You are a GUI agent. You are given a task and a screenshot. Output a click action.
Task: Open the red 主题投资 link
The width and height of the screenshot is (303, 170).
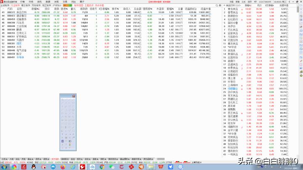tap(89, 5)
